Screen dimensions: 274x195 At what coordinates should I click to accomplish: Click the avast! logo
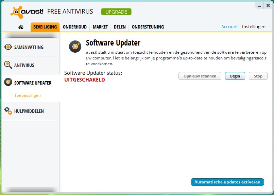point(27,12)
